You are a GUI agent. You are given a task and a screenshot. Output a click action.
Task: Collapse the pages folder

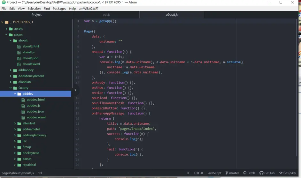pyautogui.click(x=6, y=34)
